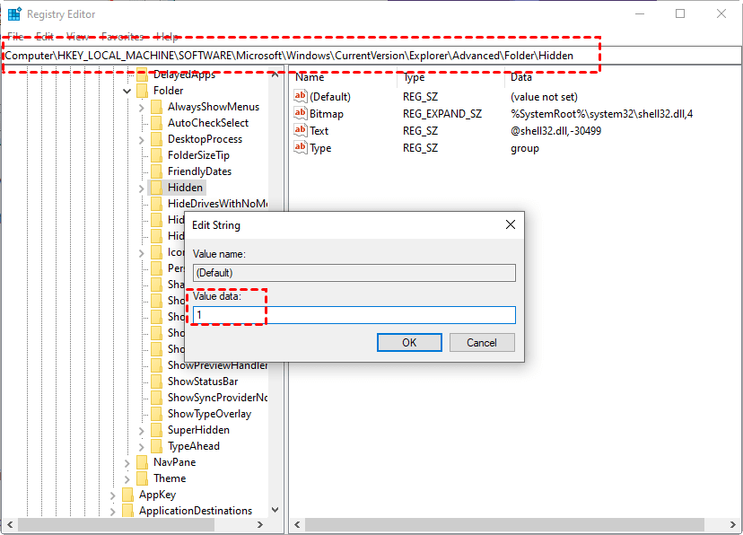Expand the SuperHidden key

pyautogui.click(x=141, y=430)
